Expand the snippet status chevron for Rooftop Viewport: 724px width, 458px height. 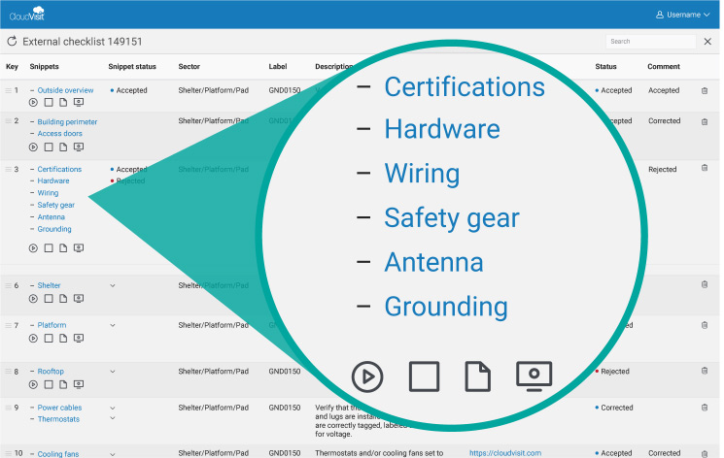pos(113,372)
